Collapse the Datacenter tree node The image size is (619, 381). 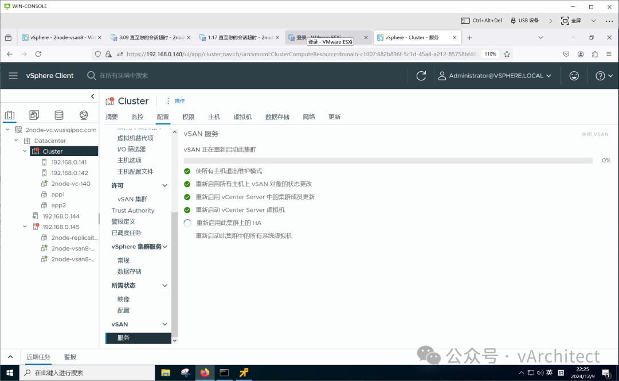coord(16,141)
